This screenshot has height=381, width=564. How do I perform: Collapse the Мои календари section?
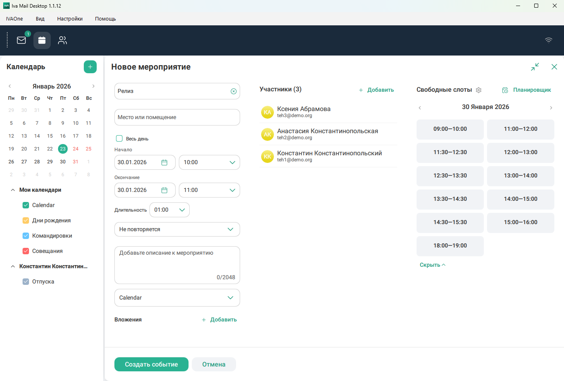coord(13,190)
